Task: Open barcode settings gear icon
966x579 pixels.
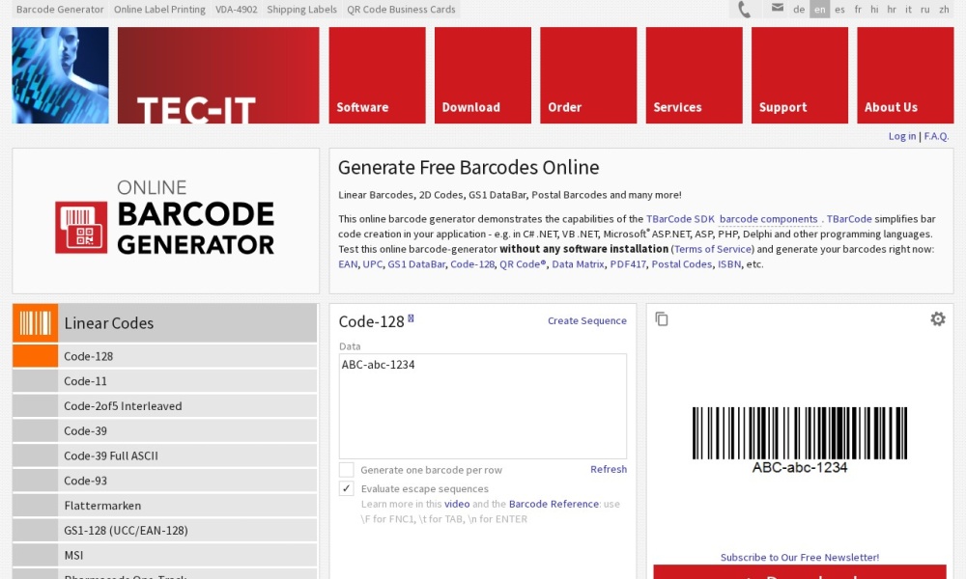Action: (x=937, y=319)
